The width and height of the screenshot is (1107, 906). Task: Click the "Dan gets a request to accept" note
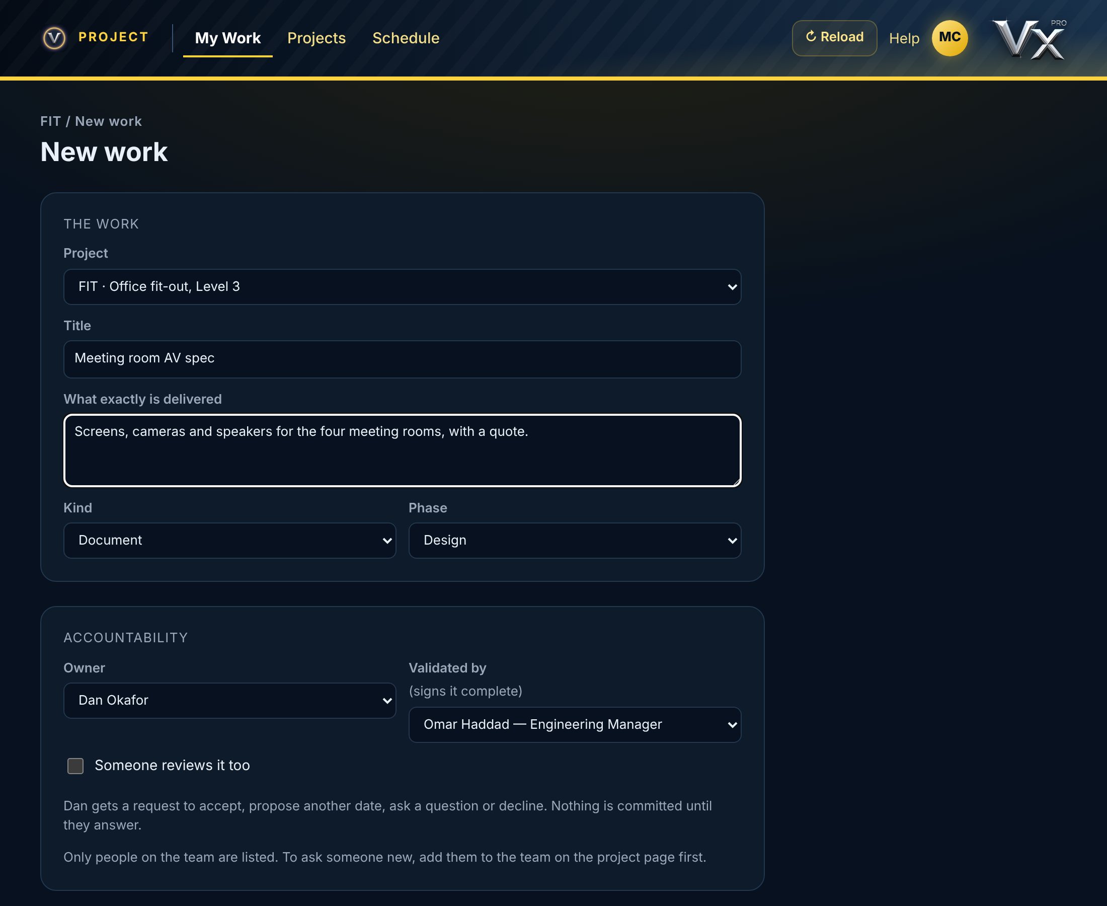[387, 815]
